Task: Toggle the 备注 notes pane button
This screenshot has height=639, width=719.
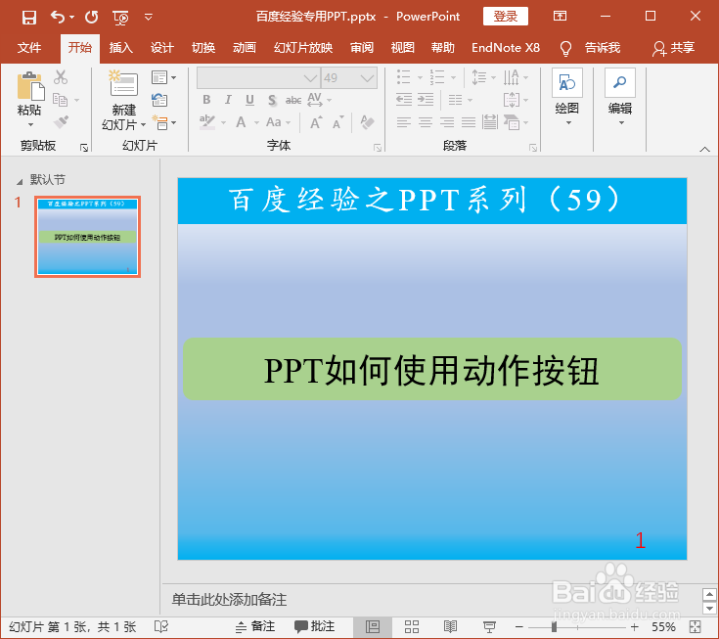Action: [x=255, y=626]
